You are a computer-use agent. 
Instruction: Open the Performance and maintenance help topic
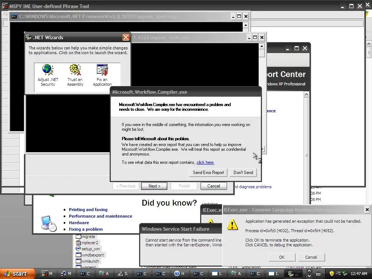coord(100,216)
